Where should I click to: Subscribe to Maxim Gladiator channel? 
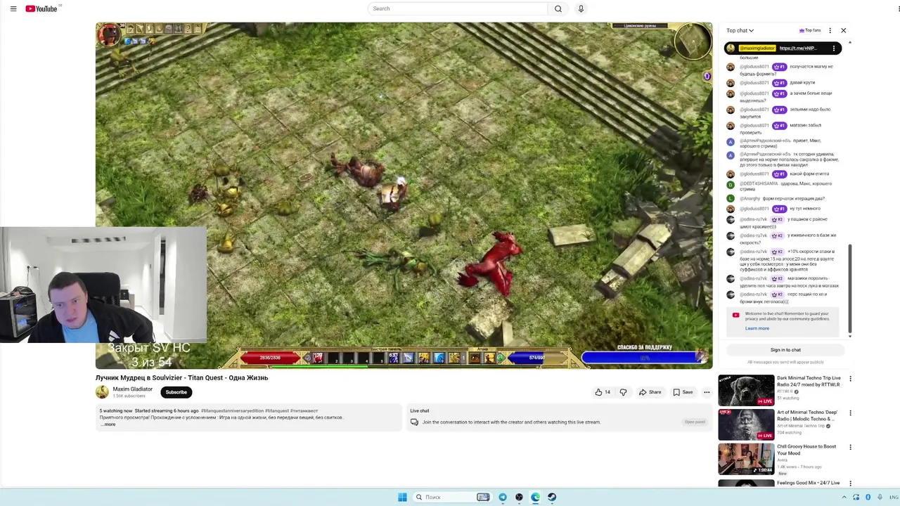point(176,392)
